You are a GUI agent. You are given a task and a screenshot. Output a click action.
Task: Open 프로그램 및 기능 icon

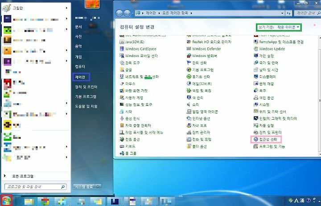coord(256,146)
